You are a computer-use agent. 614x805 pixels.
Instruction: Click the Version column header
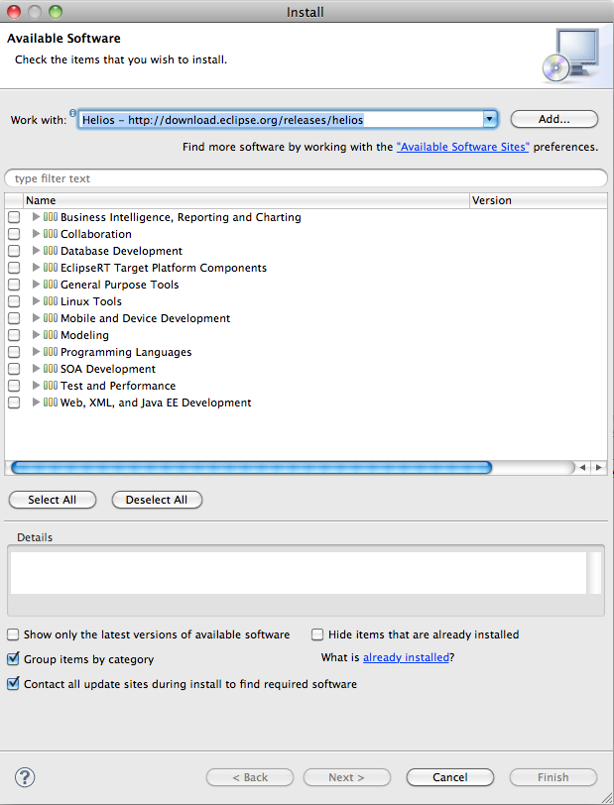click(539, 200)
